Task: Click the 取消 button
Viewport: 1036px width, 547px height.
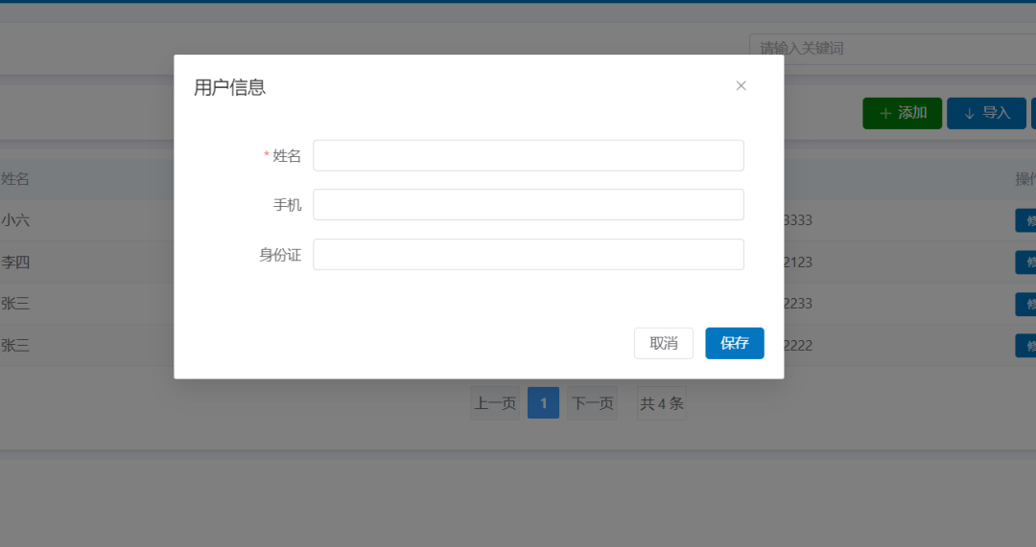Action: [664, 343]
